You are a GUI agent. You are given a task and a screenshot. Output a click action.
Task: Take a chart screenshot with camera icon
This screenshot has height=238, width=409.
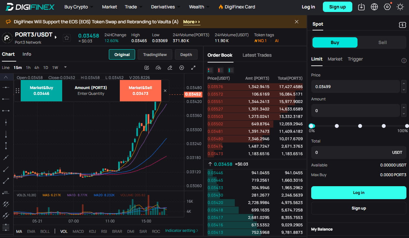(147, 68)
